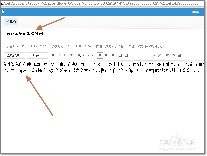Open the 微软雅黑 font family dropdown

coord(15,55)
